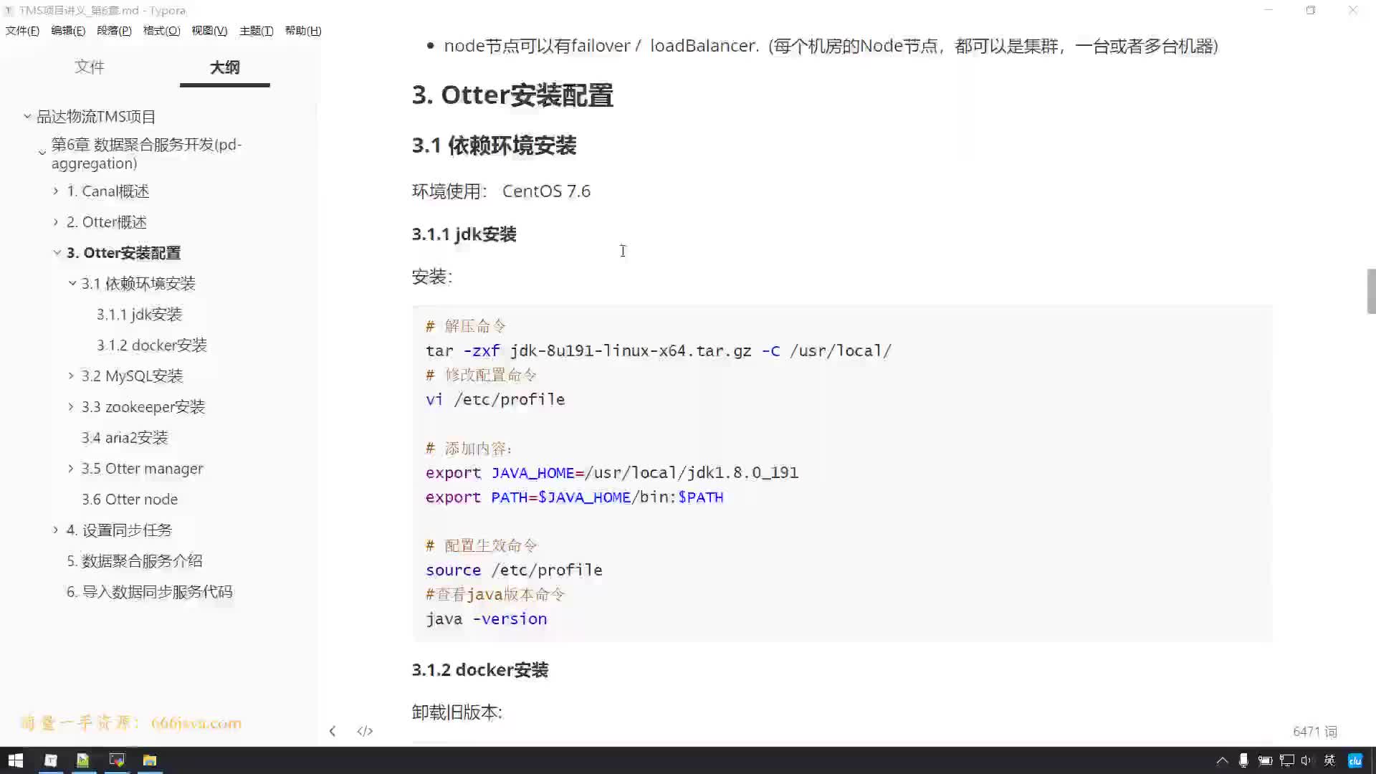Screen dimensions: 1376x774
Task: Restore down the Typora window
Action: click(1311, 11)
